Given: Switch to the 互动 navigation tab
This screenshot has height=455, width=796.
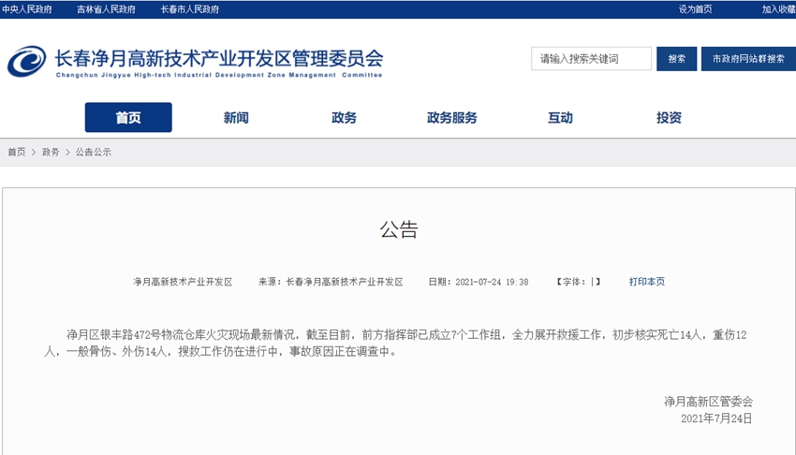Looking at the screenshot, I should click(560, 118).
